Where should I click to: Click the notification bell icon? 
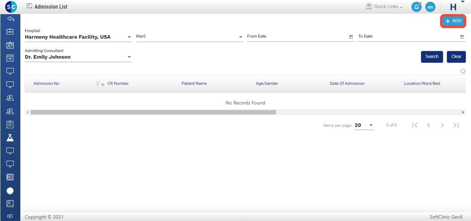click(x=416, y=7)
